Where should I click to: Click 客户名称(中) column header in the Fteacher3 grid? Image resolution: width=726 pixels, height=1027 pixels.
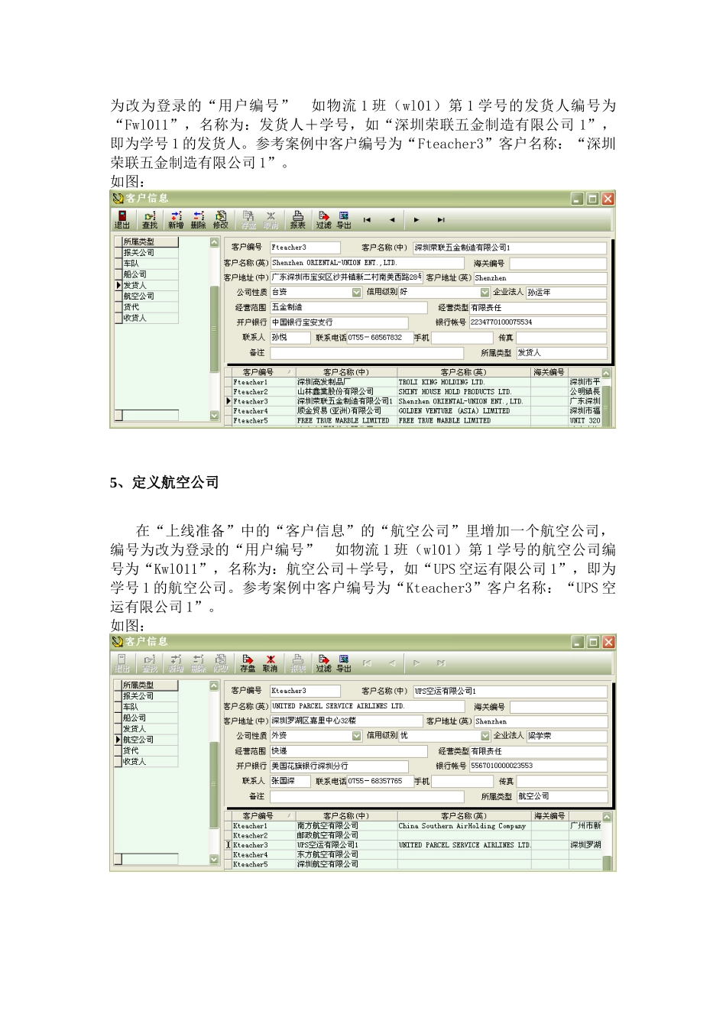(x=346, y=372)
